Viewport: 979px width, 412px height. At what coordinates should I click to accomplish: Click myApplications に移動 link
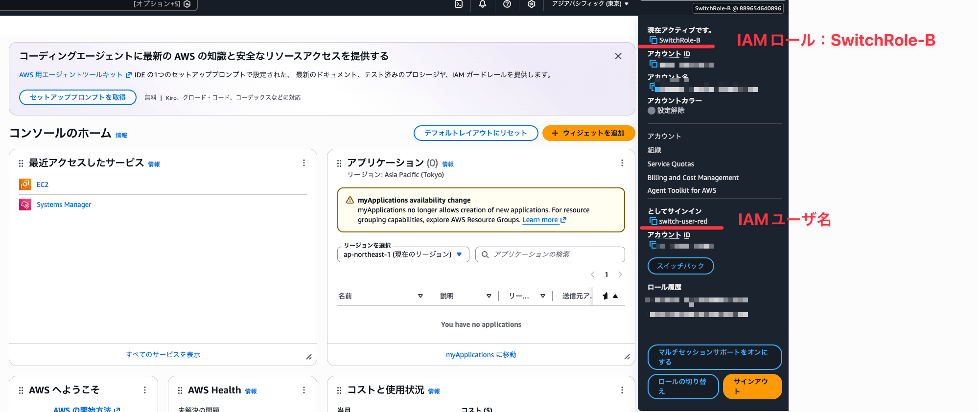[481, 355]
